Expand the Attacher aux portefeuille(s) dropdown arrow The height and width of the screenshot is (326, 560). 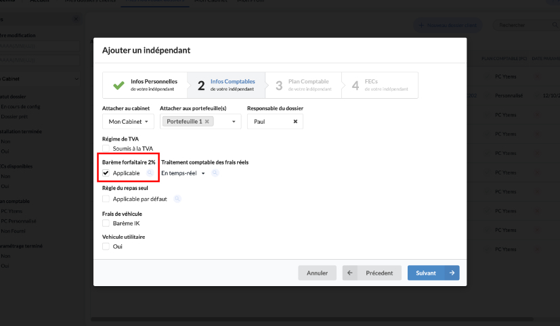pyautogui.click(x=234, y=122)
